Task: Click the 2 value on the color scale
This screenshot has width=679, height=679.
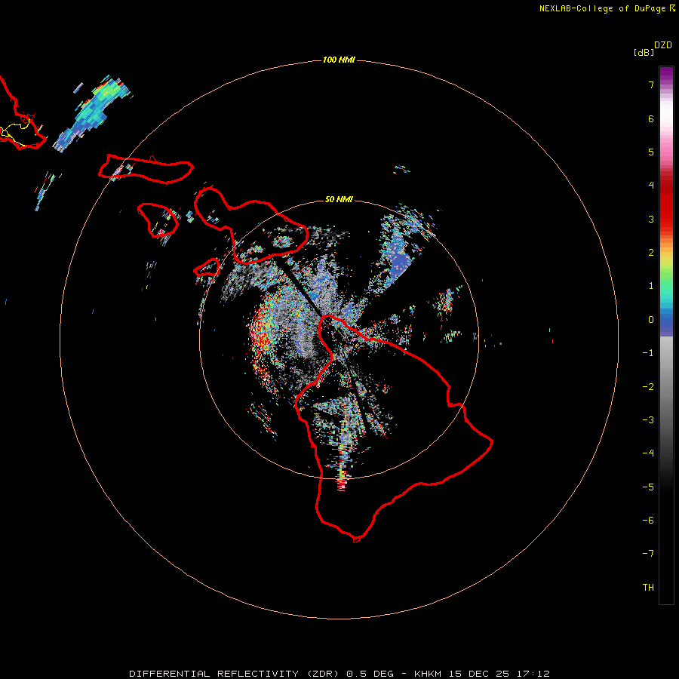Action: (x=651, y=253)
